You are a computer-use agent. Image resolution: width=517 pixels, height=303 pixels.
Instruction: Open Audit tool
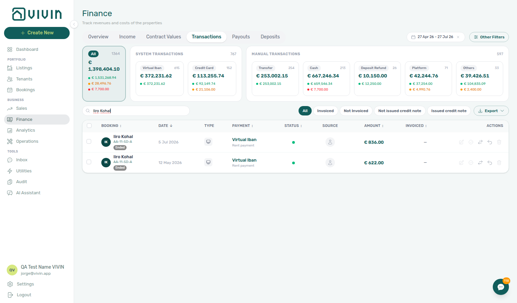pyautogui.click(x=37, y=182)
